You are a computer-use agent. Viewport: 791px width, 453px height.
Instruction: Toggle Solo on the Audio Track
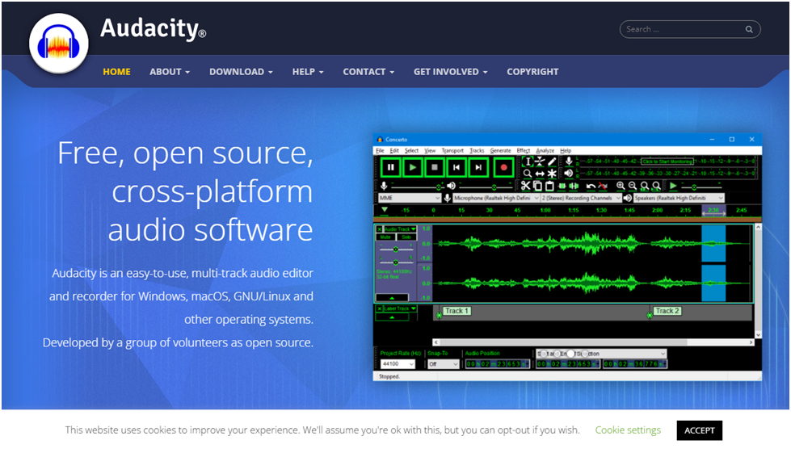pyautogui.click(x=406, y=237)
